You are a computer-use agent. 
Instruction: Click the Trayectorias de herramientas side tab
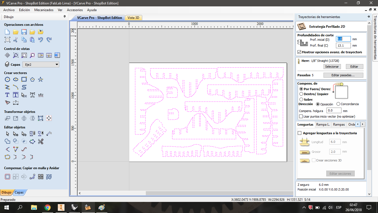tap(375, 37)
